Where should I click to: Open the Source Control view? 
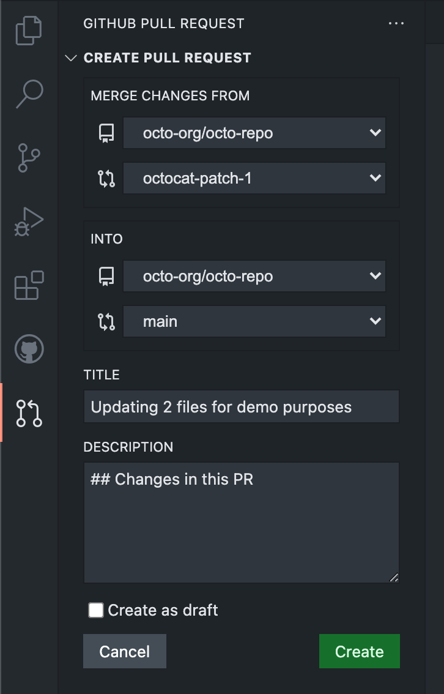(29, 158)
